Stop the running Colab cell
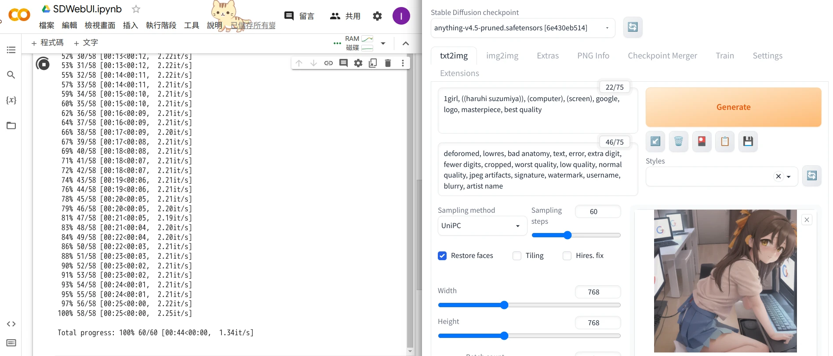The height and width of the screenshot is (356, 833). (x=43, y=64)
